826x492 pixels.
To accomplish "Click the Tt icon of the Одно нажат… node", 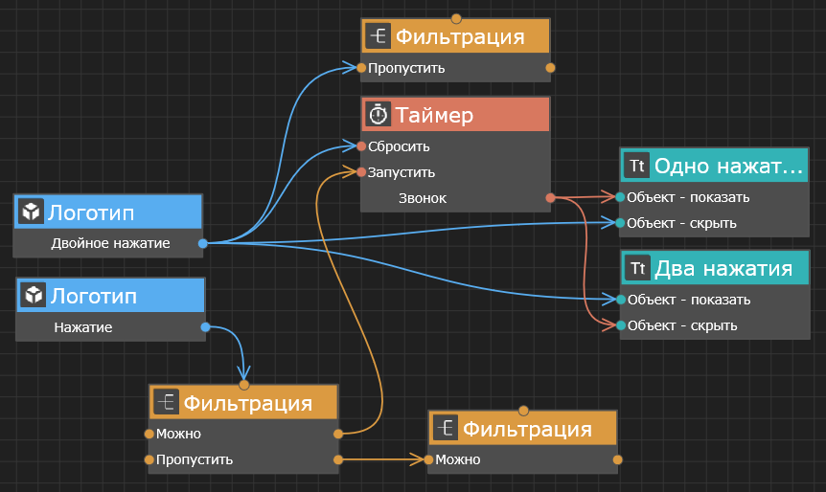I will pos(636,167).
